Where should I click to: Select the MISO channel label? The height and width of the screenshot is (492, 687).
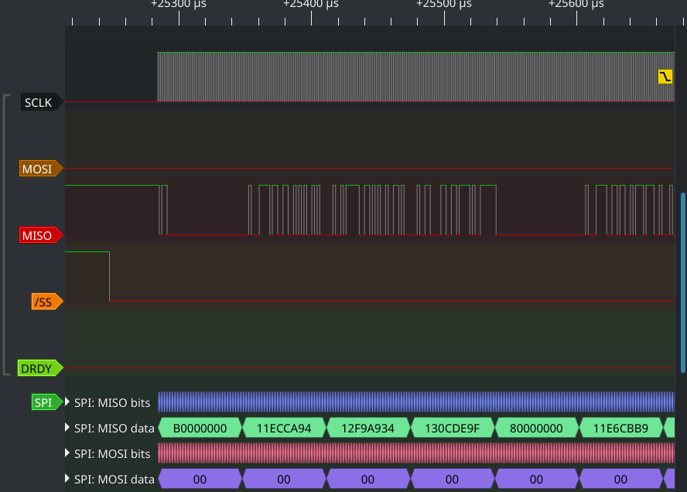point(41,235)
